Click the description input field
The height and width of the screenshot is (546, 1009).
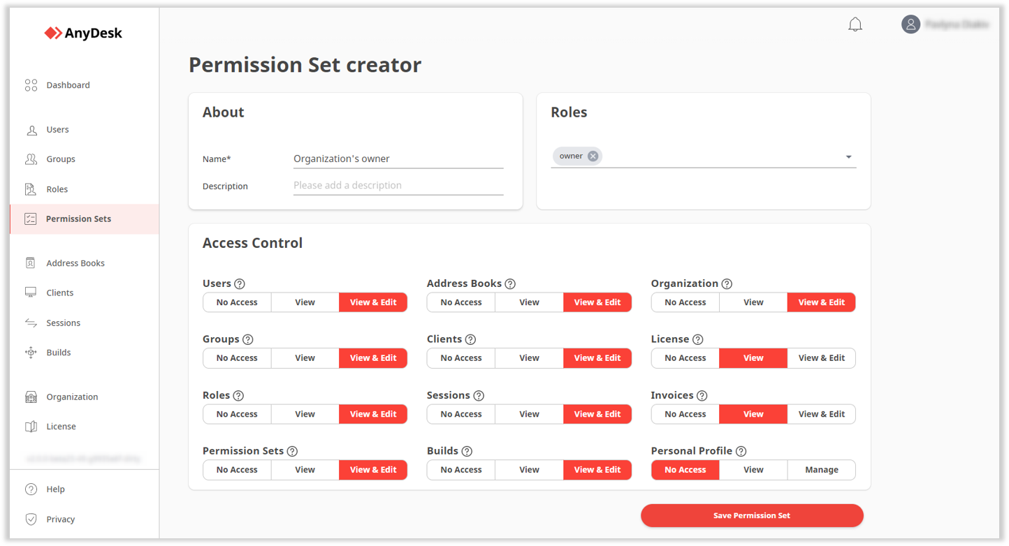coord(398,185)
